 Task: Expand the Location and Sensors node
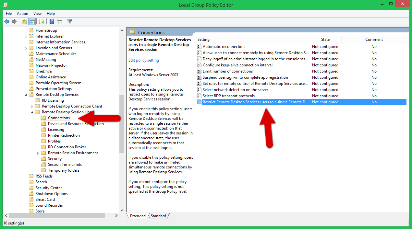[x=26, y=48]
